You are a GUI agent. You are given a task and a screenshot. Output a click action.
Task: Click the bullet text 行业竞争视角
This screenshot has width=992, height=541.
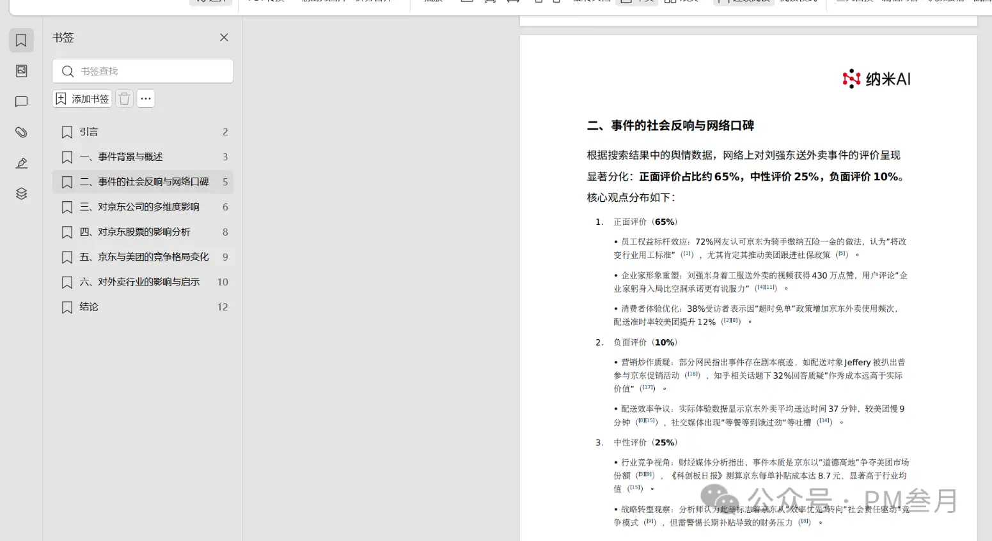[x=647, y=462]
